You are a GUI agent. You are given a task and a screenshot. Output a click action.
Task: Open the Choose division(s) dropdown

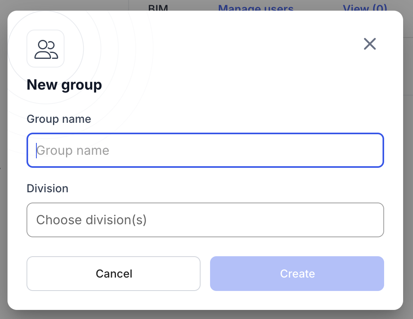205,220
